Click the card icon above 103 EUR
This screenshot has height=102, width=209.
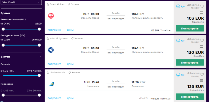pos(202,13)
